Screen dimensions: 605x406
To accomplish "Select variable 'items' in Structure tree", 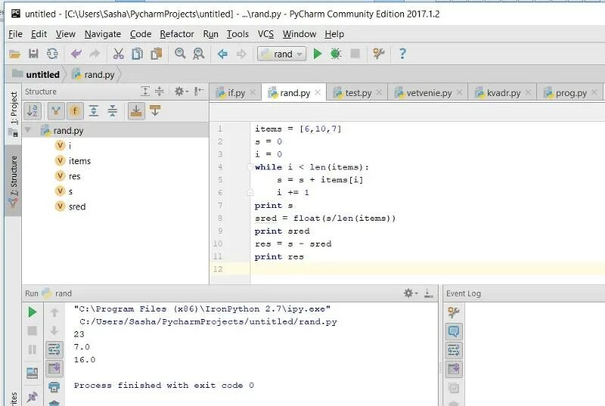I will 73,161.
